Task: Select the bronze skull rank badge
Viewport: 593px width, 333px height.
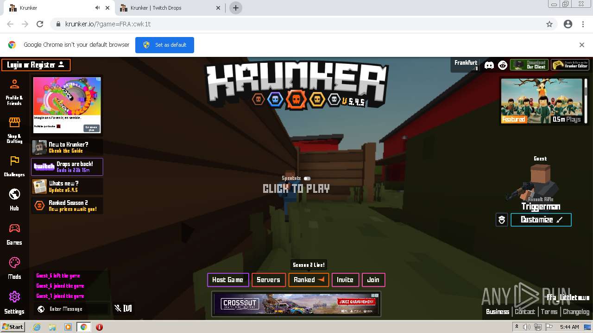Action: coord(258,99)
